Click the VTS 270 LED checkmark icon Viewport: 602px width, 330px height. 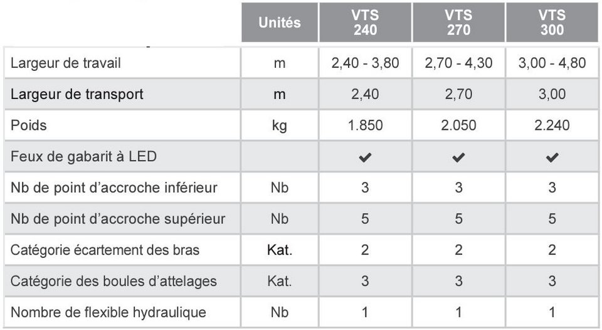458,157
